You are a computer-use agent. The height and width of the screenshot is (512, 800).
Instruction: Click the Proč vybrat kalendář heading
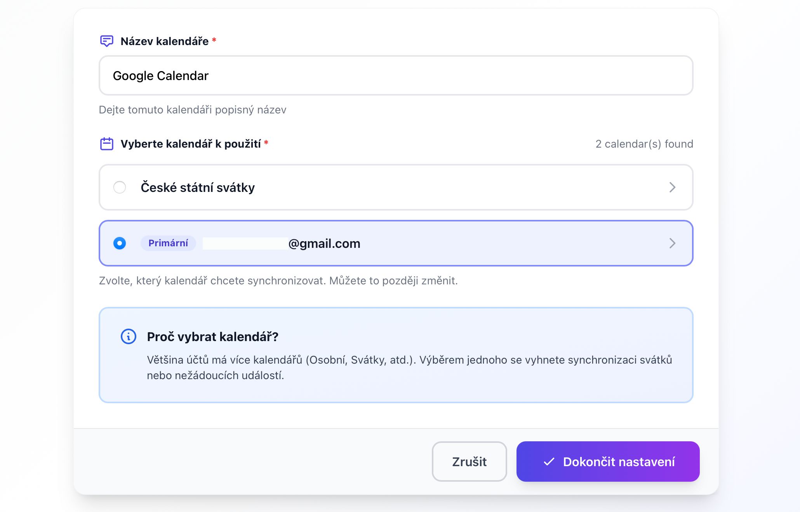pos(212,337)
